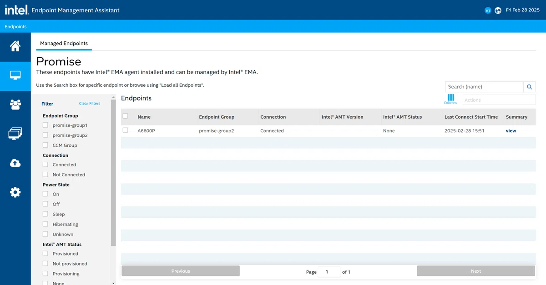Click the 2025-02-28 15:51 timestamp cell

click(x=465, y=131)
